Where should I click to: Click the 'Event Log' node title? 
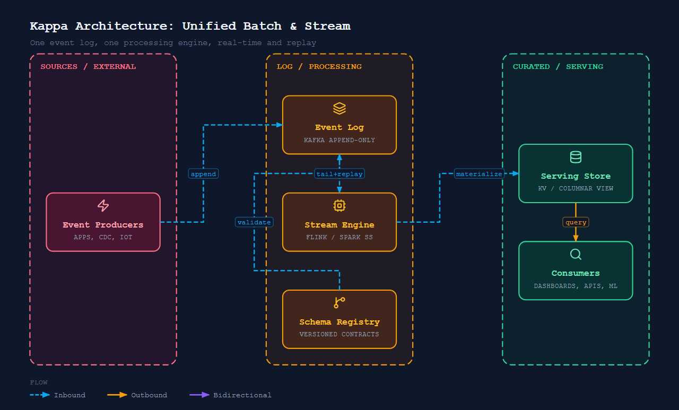(339, 127)
